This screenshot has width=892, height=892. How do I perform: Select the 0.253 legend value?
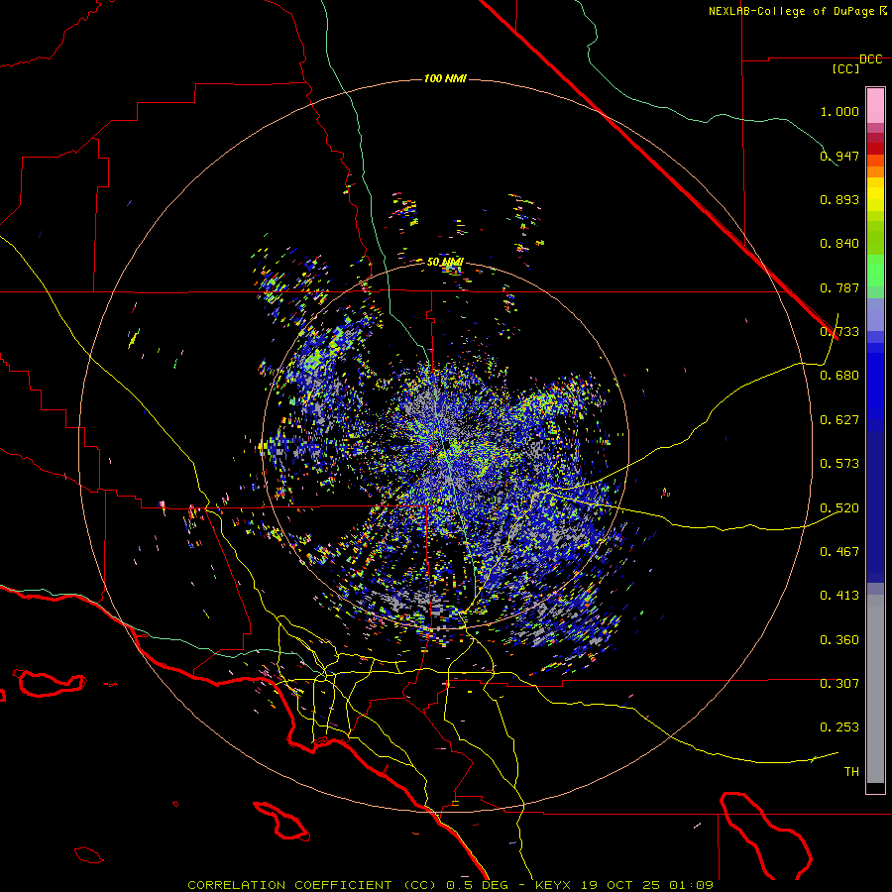(839, 727)
